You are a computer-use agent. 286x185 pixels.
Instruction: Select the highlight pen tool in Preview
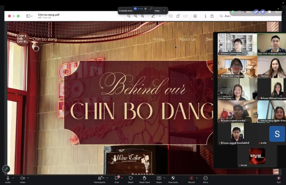(153, 16)
